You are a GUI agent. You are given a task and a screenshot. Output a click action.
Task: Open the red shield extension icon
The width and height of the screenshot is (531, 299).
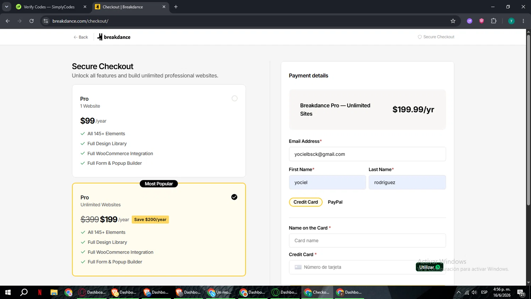pyautogui.click(x=481, y=21)
